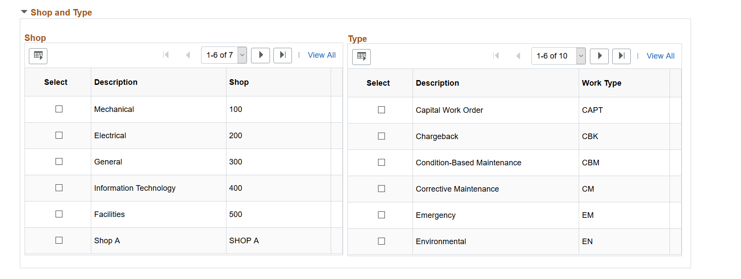Go to next page in Shop grid
This screenshot has width=741, height=279.
260,55
